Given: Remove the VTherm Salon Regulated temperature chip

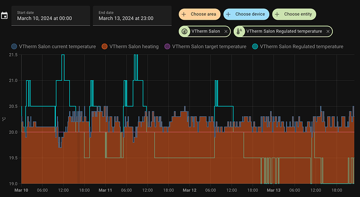Looking at the screenshot, I should click(x=328, y=32).
